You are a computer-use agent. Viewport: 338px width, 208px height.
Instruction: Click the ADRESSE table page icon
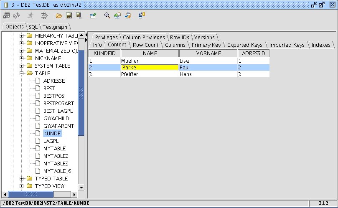point(38,81)
